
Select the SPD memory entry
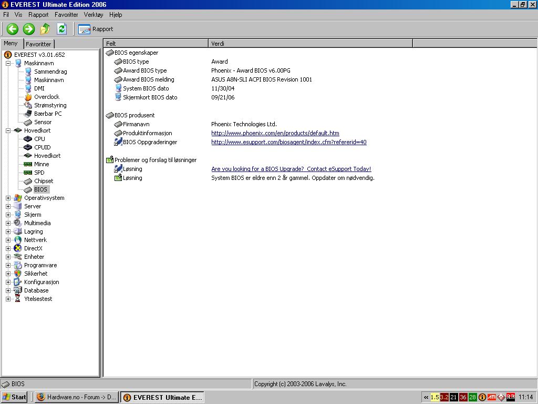[x=39, y=173]
